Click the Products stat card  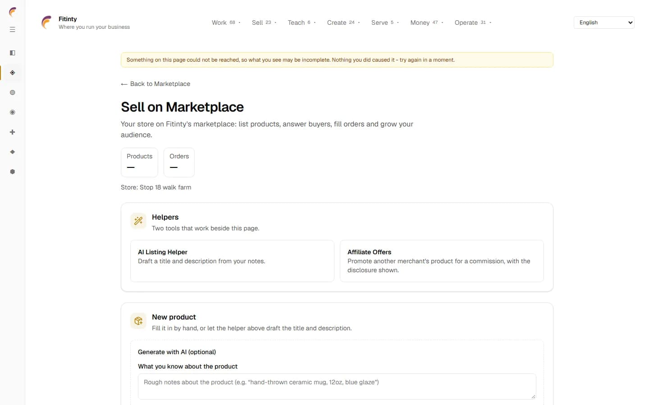point(139,162)
